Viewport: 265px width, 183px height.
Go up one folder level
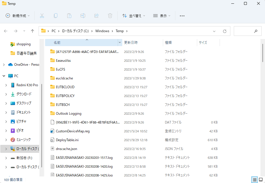[33, 31]
